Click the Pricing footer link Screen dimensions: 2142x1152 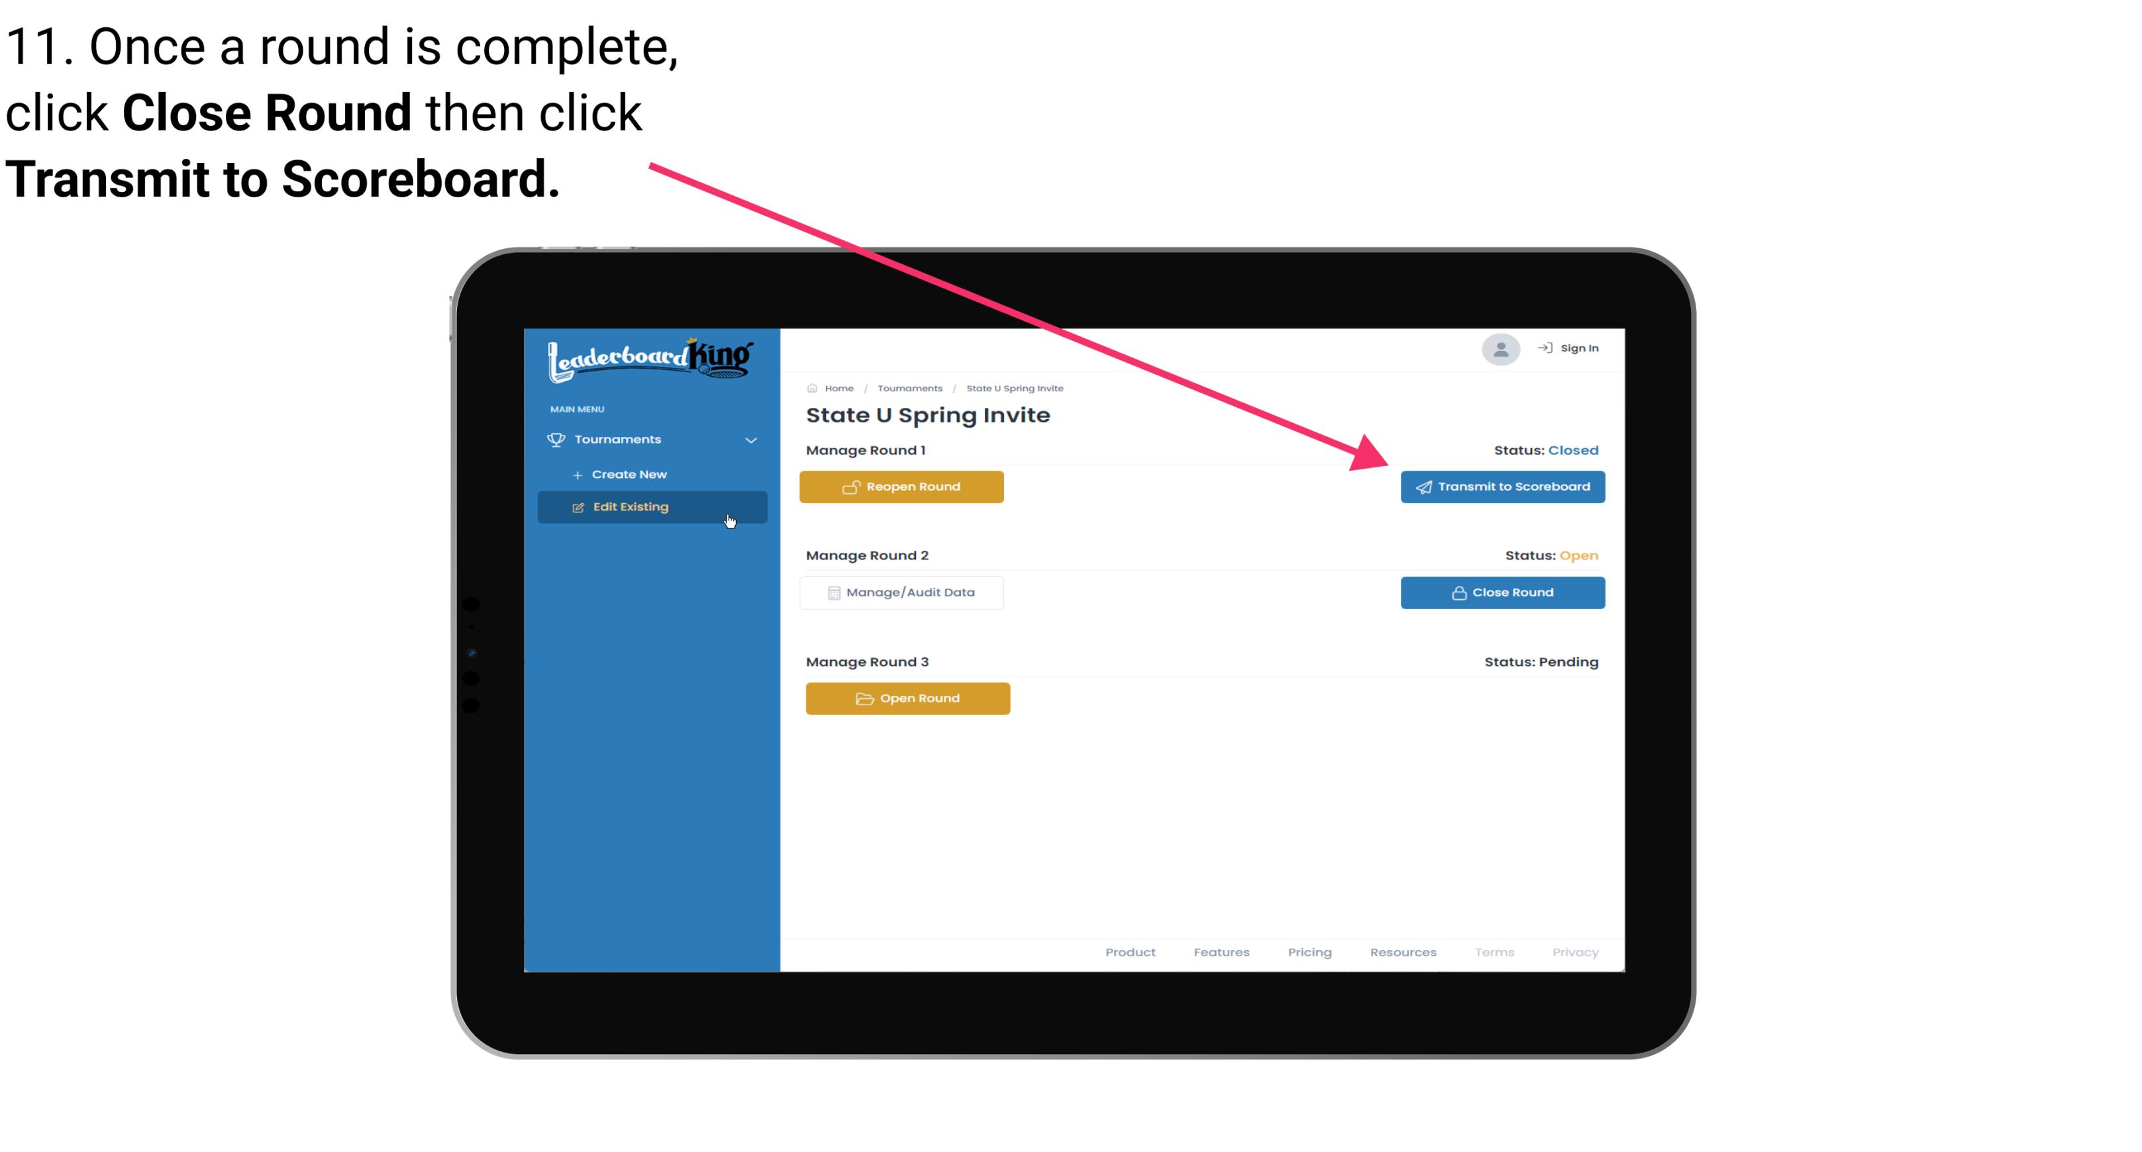click(x=1309, y=951)
